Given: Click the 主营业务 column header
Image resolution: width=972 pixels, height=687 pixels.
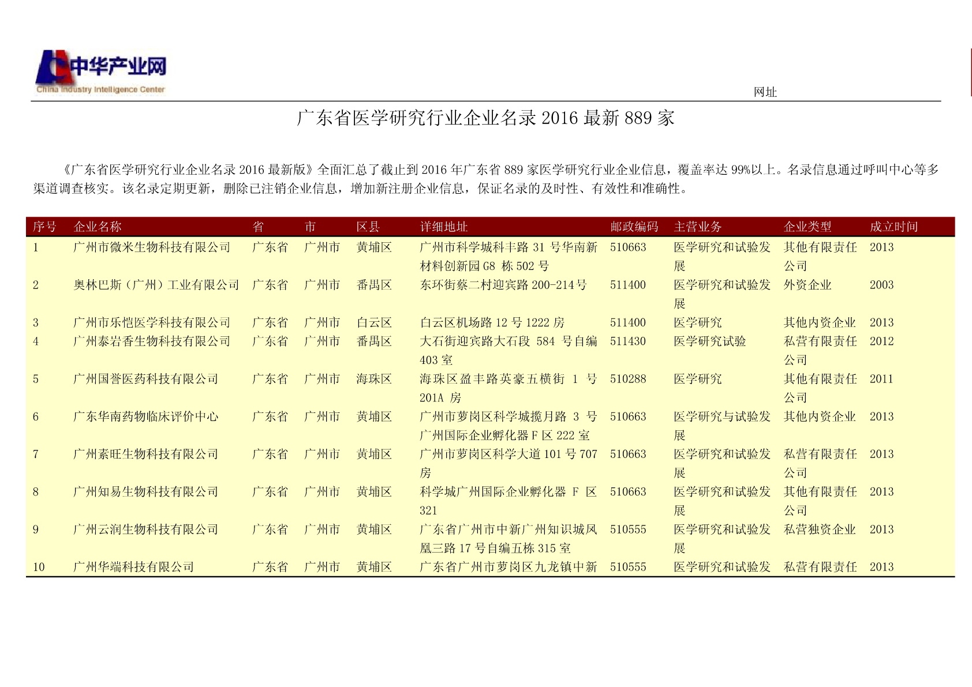Looking at the screenshot, I should [698, 227].
